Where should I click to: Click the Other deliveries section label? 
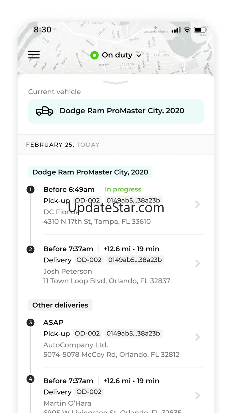click(x=60, y=305)
